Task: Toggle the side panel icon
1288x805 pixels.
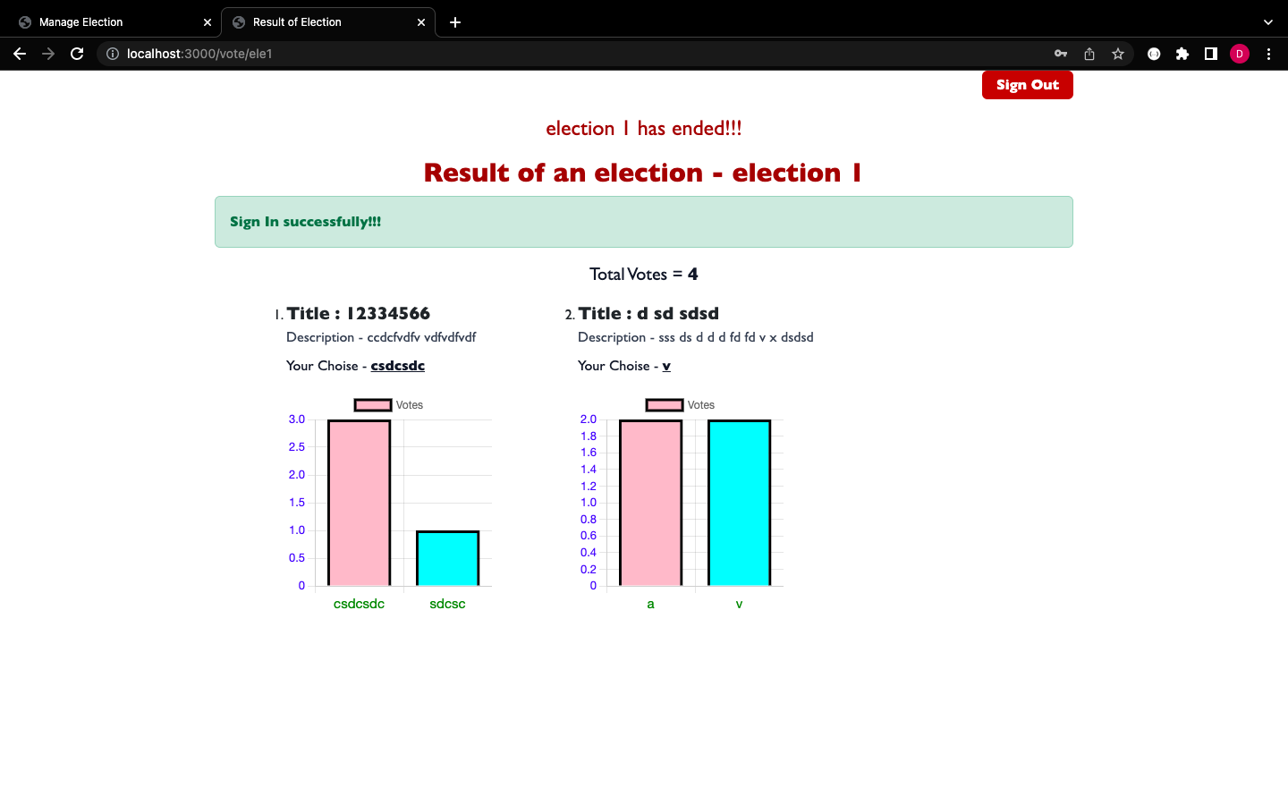Action: pos(1211,54)
